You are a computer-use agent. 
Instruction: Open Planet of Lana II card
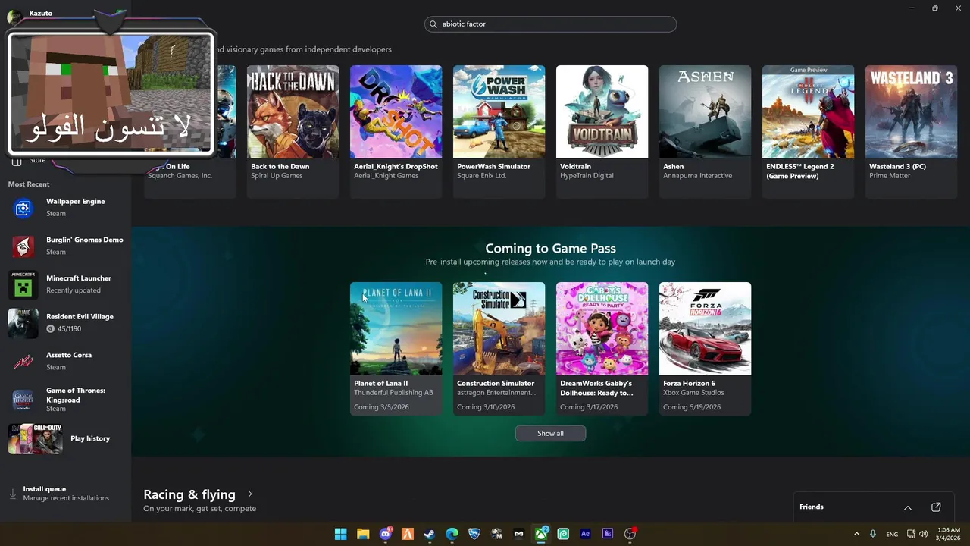click(x=396, y=348)
